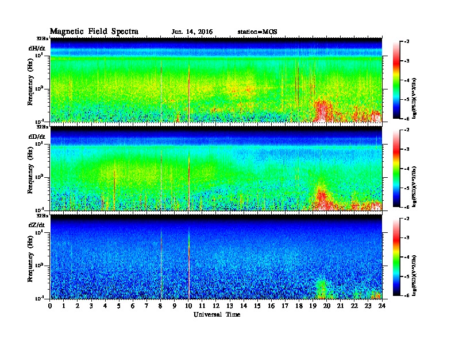Click the -3 value on the dZ/dt color scale

407,237
